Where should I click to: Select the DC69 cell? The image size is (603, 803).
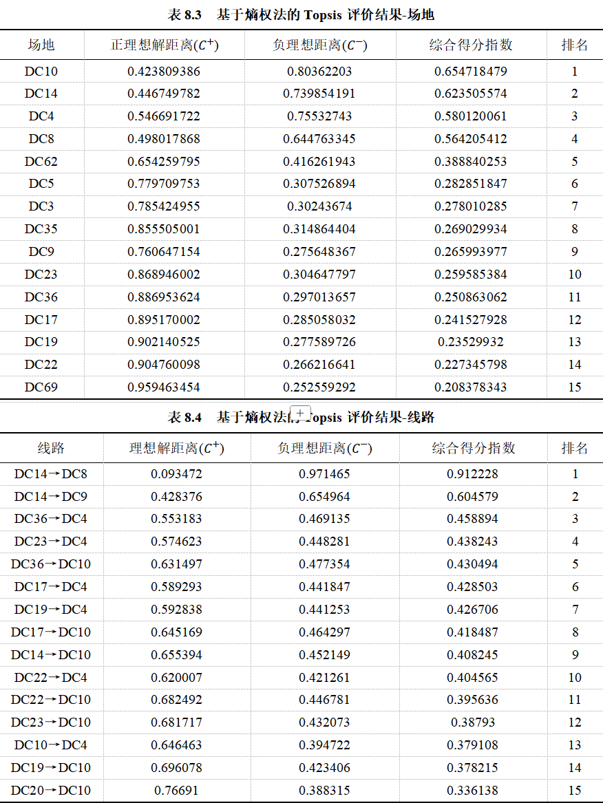coord(41,387)
